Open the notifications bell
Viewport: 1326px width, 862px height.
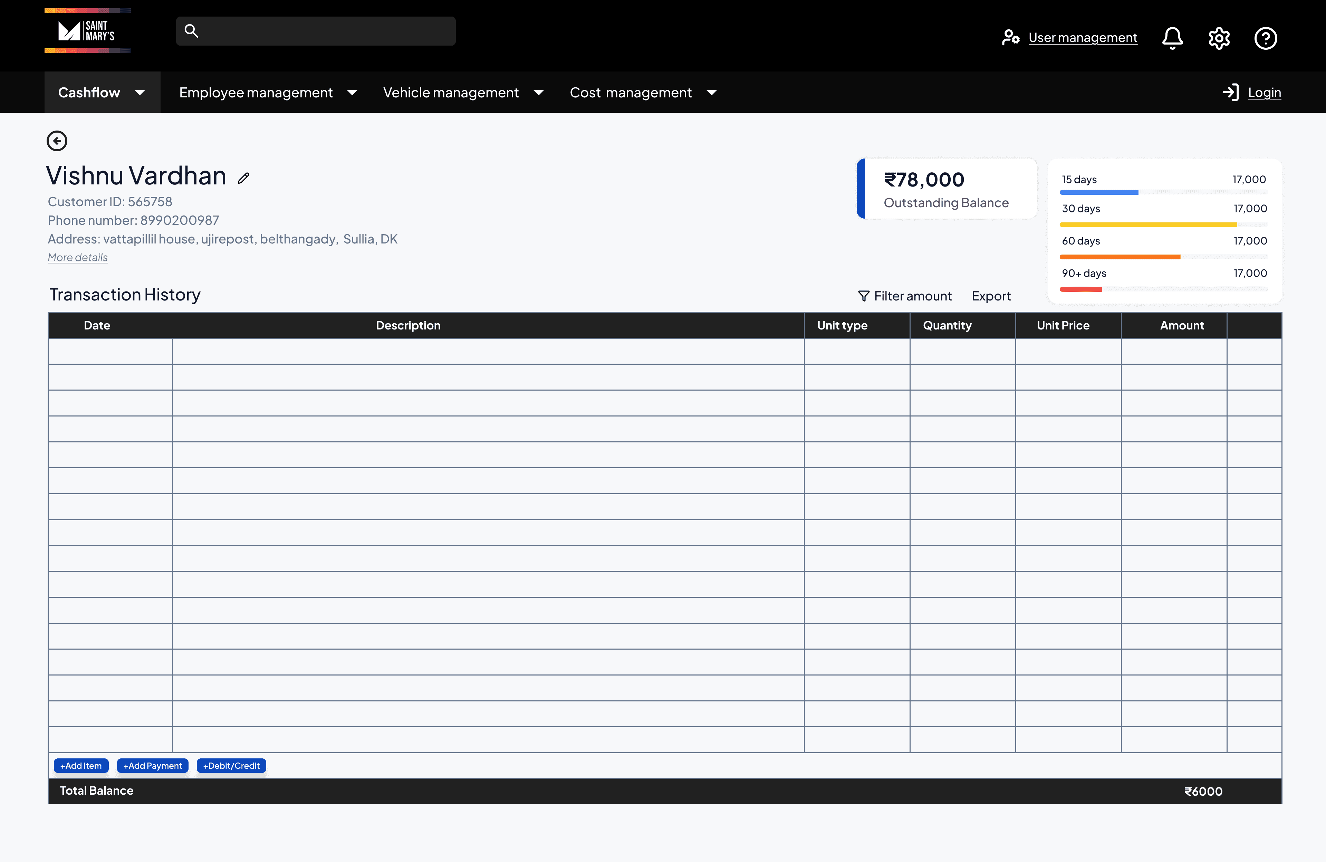(1172, 37)
